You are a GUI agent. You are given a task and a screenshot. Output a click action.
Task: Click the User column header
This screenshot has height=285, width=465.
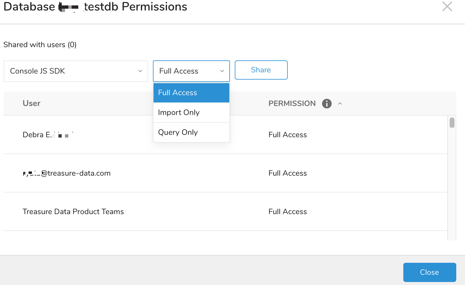pos(32,103)
